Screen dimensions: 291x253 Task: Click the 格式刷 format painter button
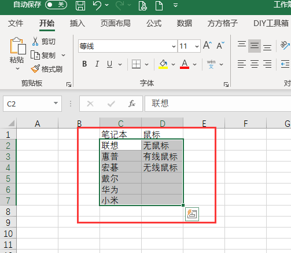tap(47, 69)
